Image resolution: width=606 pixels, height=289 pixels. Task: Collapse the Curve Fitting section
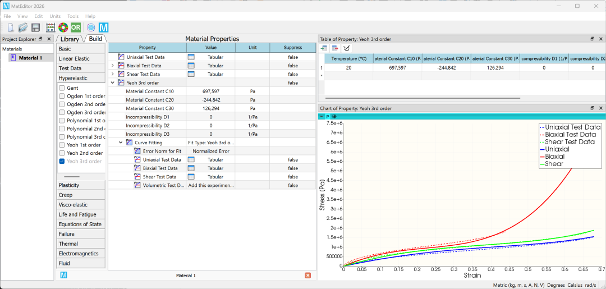[121, 143]
